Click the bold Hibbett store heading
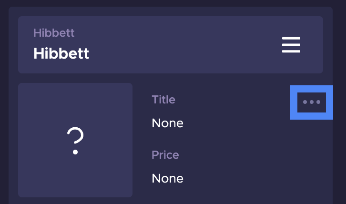The height and width of the screenshot is (204, 346). (x=61, y=53)
